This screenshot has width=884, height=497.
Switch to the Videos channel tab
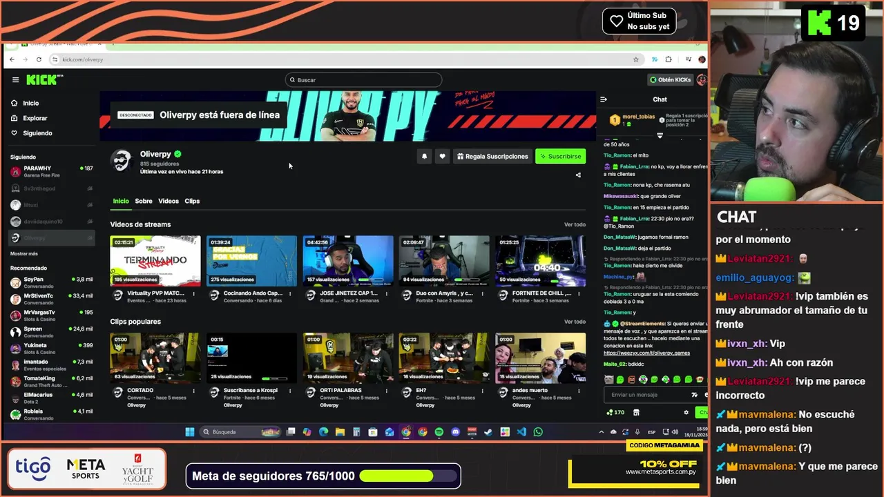point(169,201)
